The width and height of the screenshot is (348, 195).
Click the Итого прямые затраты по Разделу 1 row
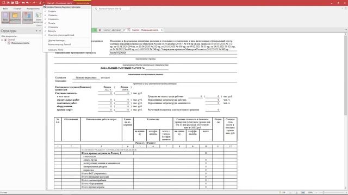[145, 153]
